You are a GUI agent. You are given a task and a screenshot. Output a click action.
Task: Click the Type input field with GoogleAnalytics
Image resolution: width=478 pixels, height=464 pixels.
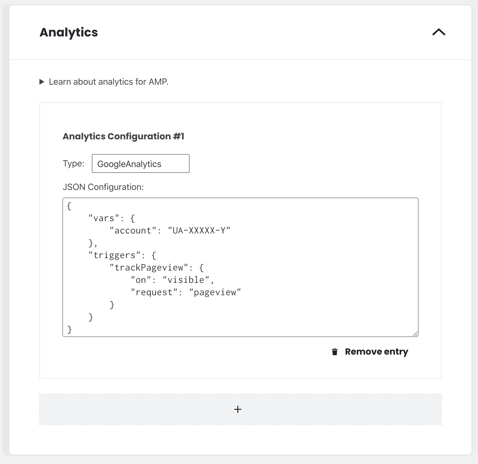[x=140, y=163]
